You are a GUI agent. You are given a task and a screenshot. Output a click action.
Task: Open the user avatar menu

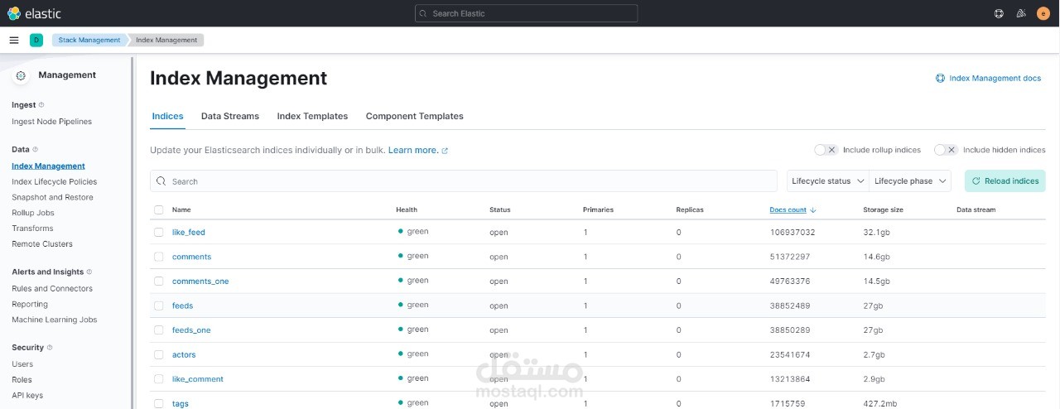coord(1043,13)
